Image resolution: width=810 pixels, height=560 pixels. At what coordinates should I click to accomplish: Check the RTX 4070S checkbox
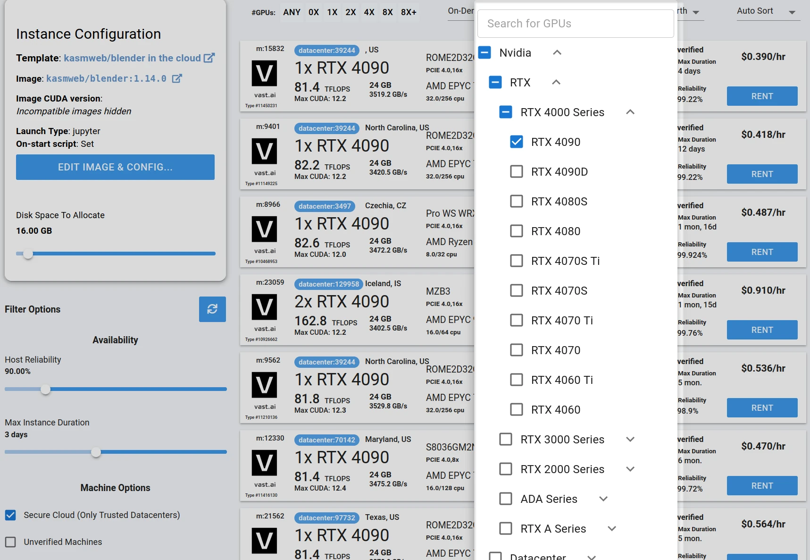[517, 290]
